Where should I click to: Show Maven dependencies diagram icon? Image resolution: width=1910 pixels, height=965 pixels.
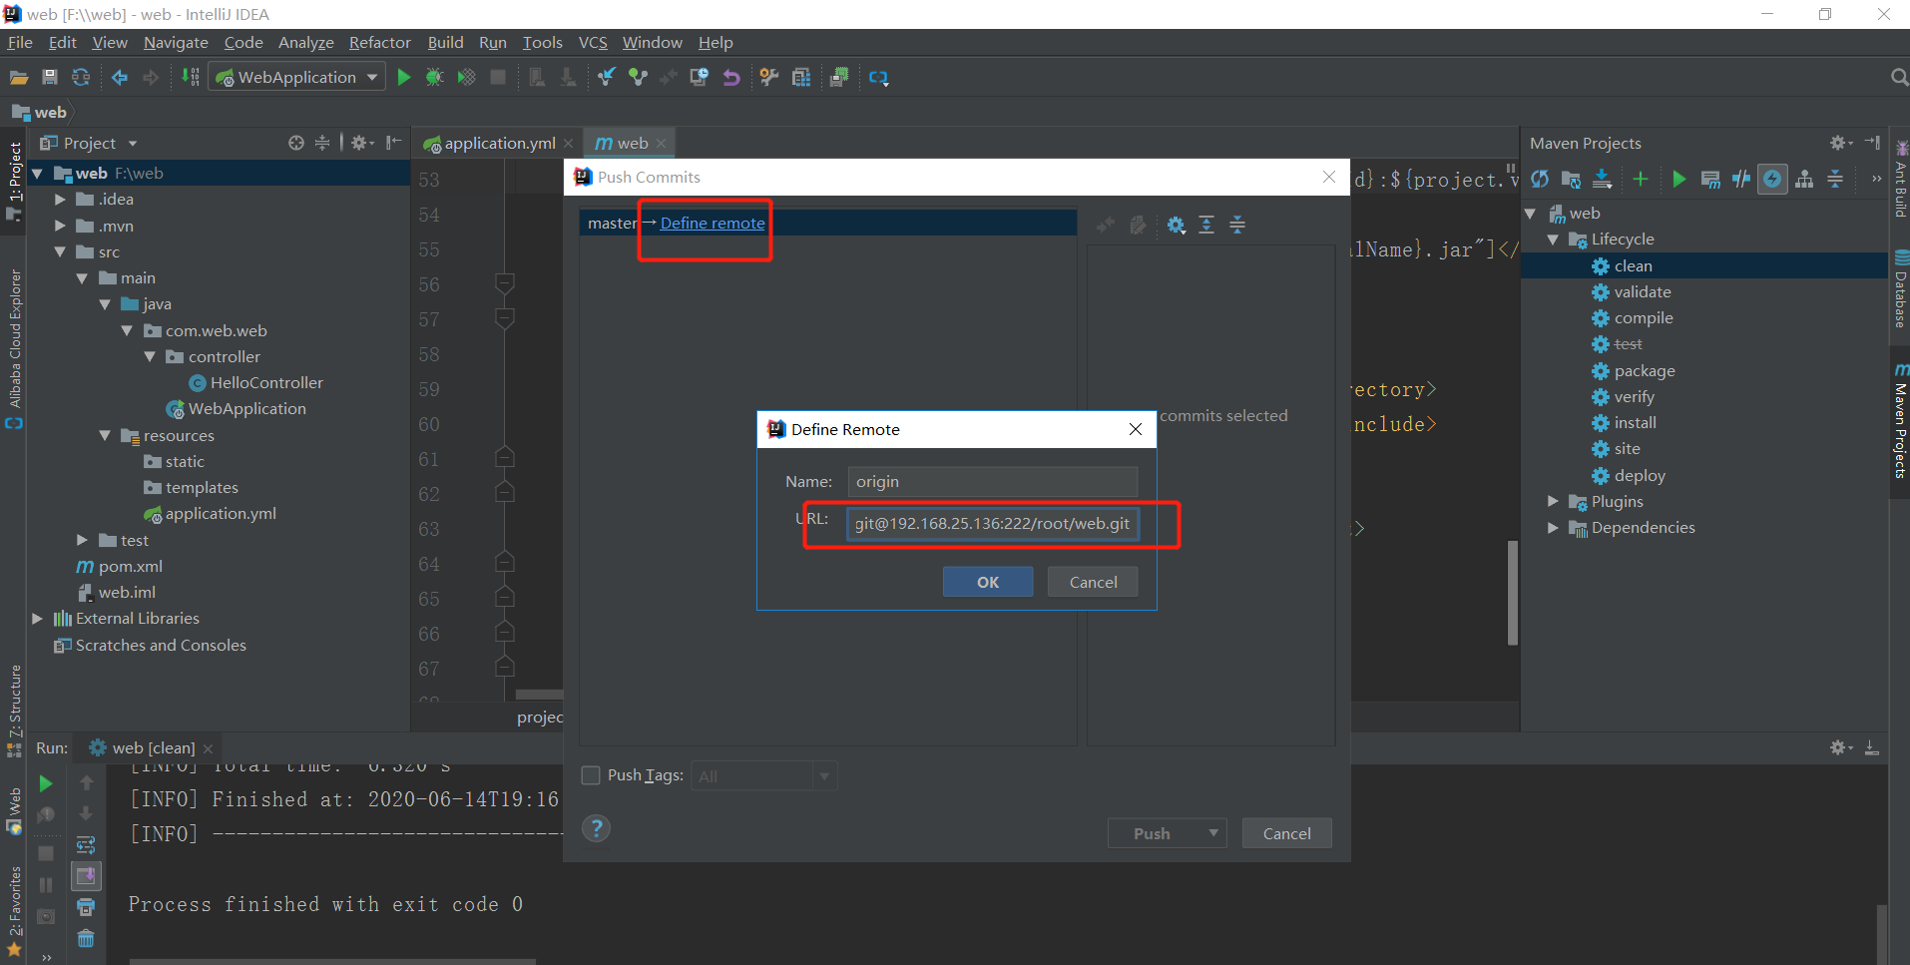pyautogui.click(x=1804, y=179)
